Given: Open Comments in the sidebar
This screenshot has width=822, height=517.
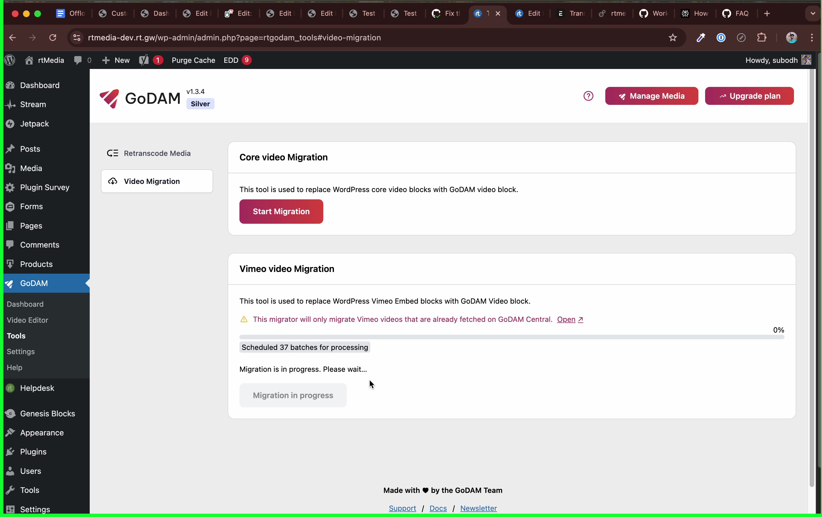Looking at the screenshot, I should 47,245.
